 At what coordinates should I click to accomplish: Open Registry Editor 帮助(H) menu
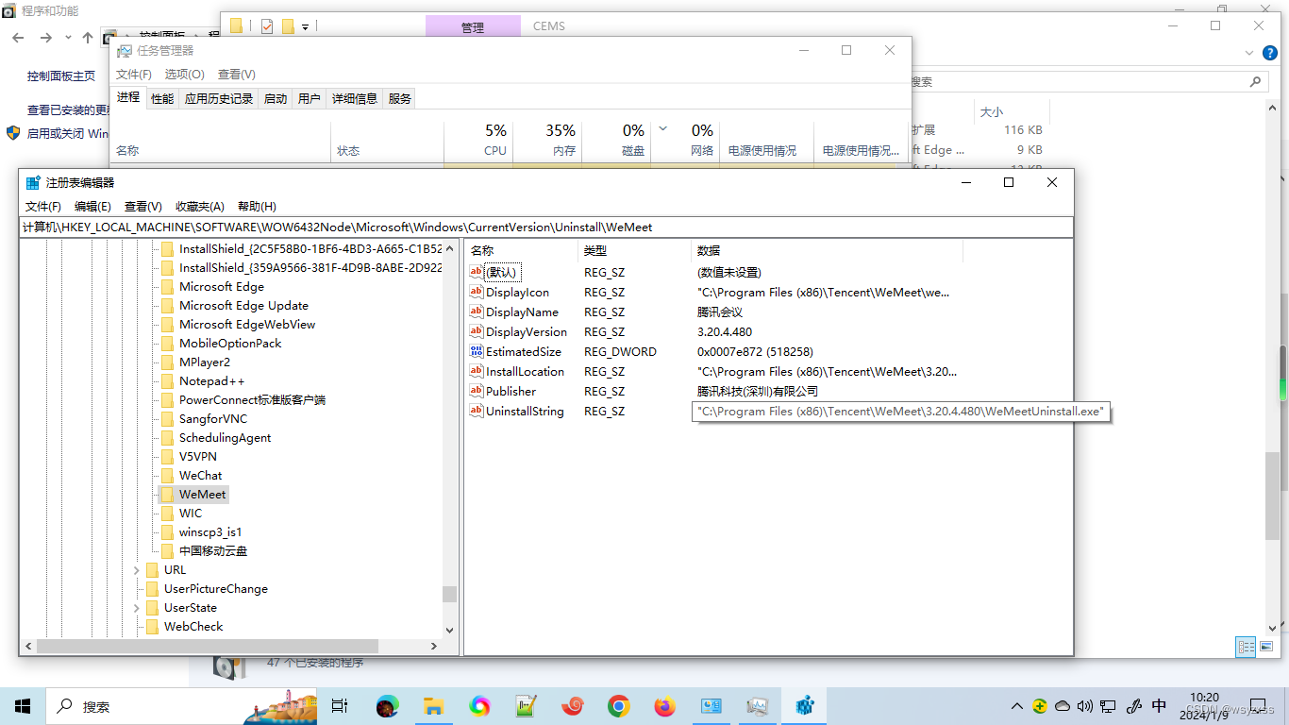coord(257,206)
